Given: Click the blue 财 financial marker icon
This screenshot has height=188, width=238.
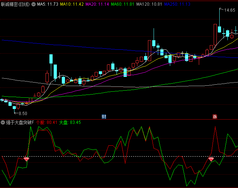Looking at the screenshot, I should pos(104,117).
